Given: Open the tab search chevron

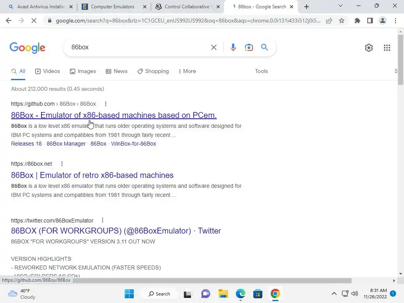Looking at the screenshot, I should [340, 6].
